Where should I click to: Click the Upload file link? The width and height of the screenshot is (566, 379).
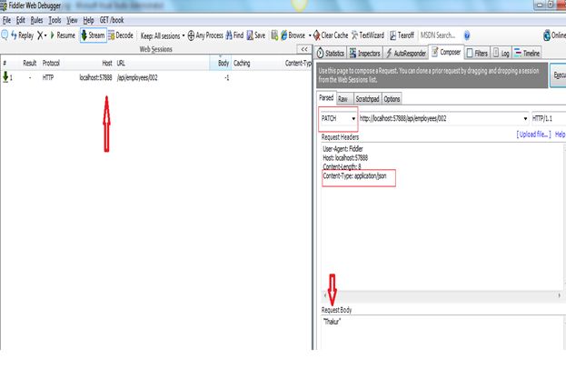click(x=533, y=135)
